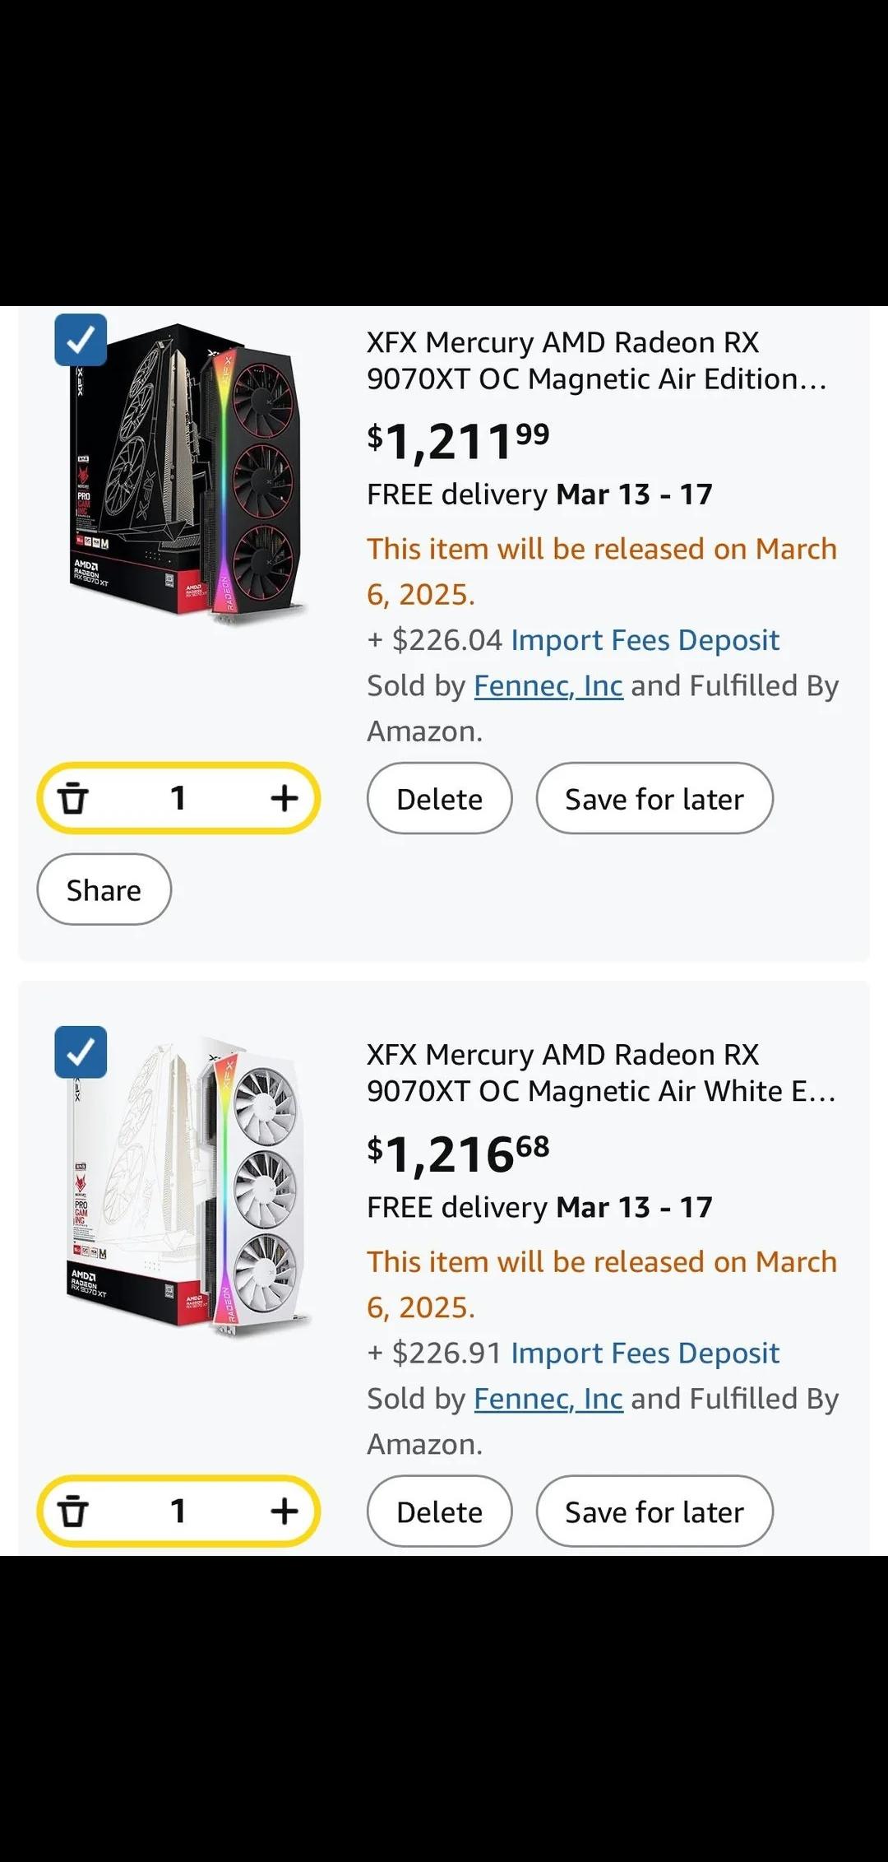Tap trash icon for white 9070XT card
This screenshot has height=1862, width=888.
coord(72,1511)
